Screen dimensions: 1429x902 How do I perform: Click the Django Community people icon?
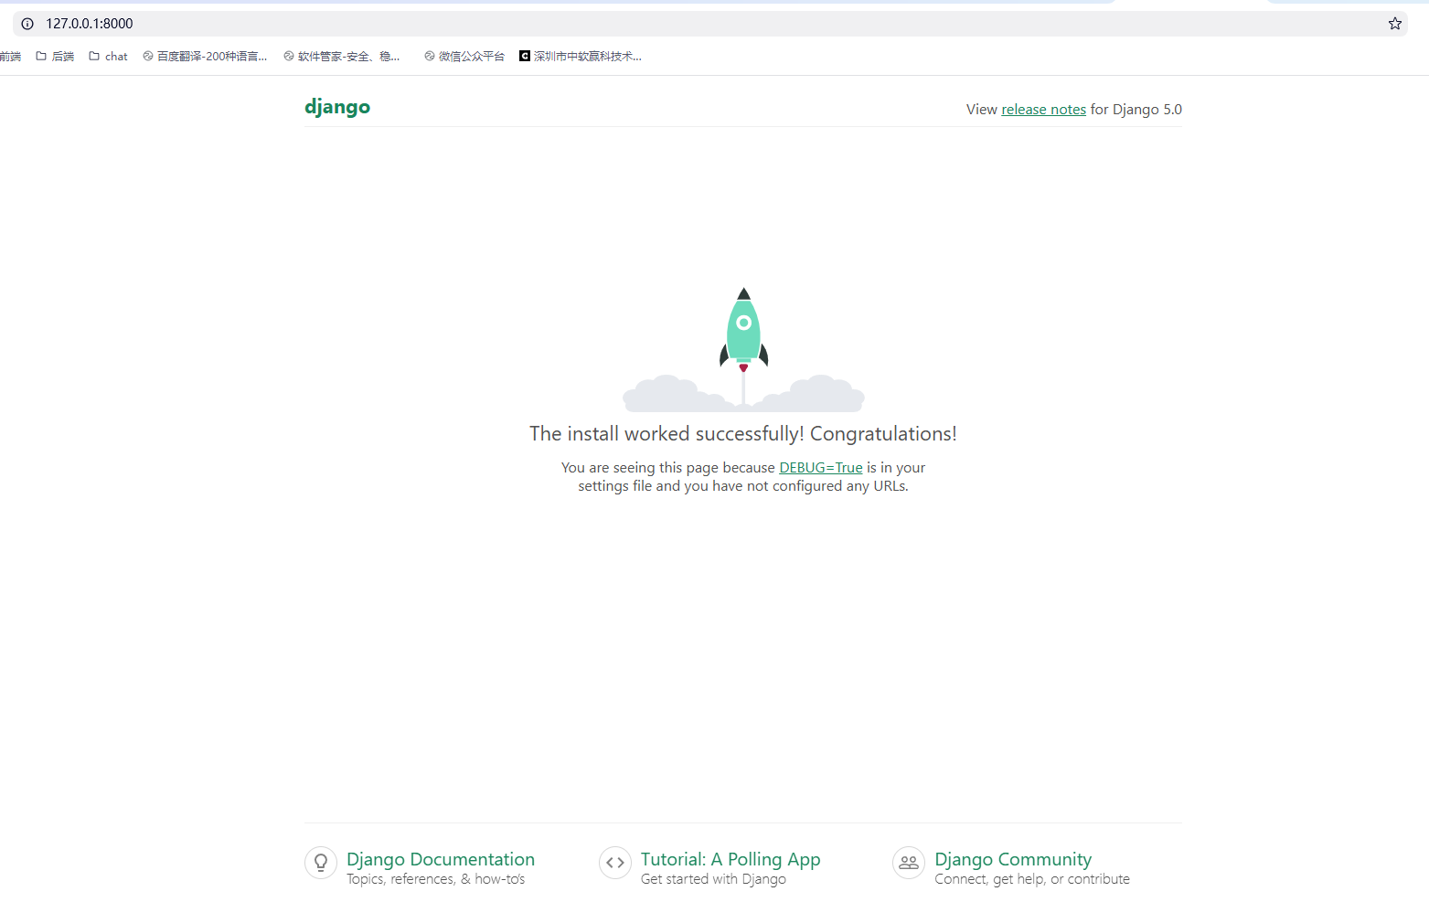[x=908, y=863]
